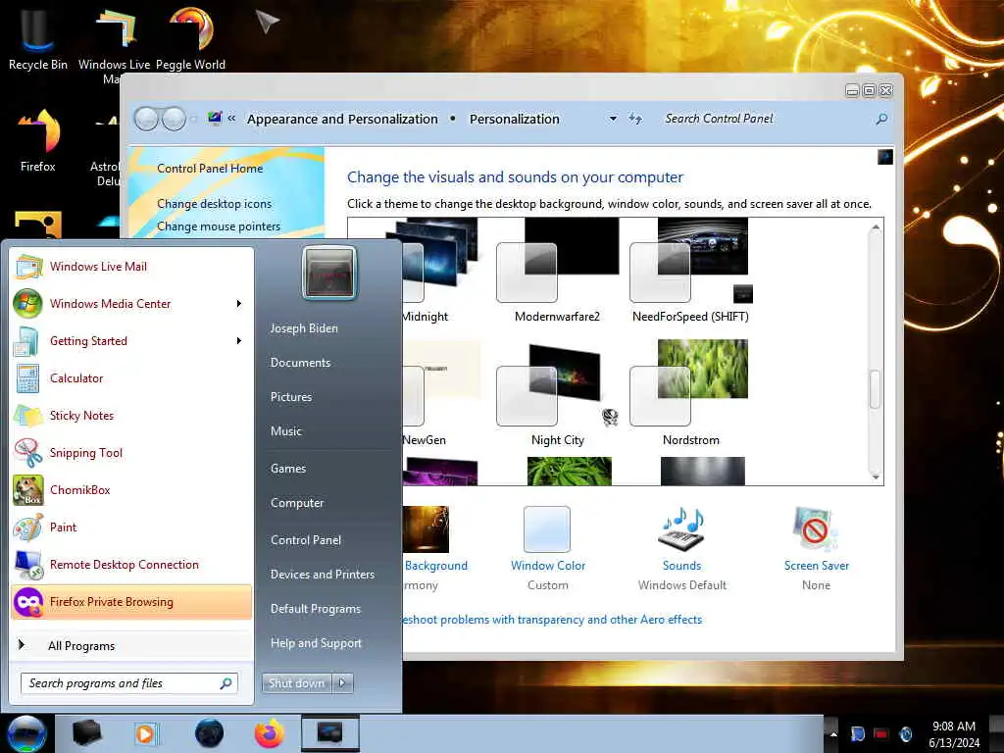Click the user account picture in Start menu
The height and width of the screenshot is (753, 1004).
(x=329, y=274)
